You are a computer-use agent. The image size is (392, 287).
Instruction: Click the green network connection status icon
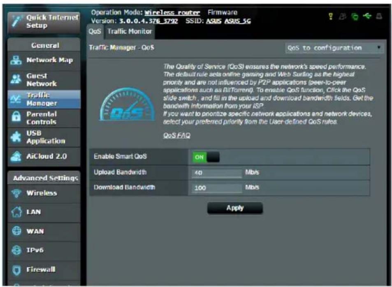[355, 16]
